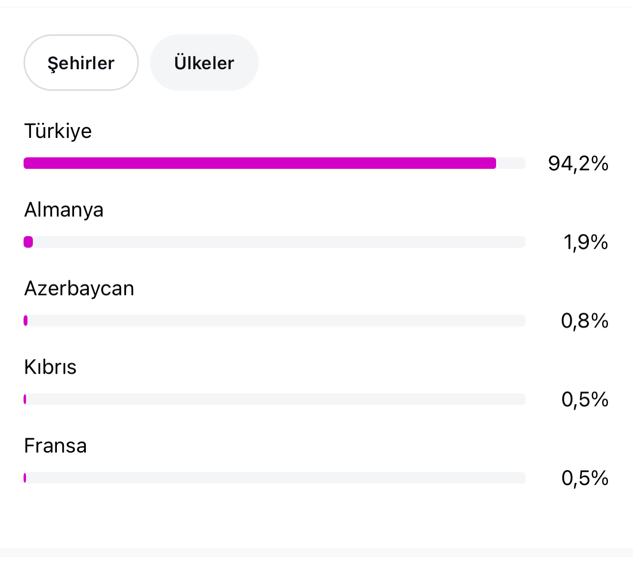Click the Kıbrıs 0,5% percentage value
The width and height of the screenshot is (633, 563).
pos(585,400)
